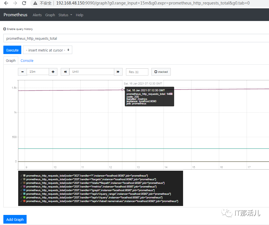Step back in time with rewind button
This screenshot has width=269, height=225.
click(x=65, y=72)
